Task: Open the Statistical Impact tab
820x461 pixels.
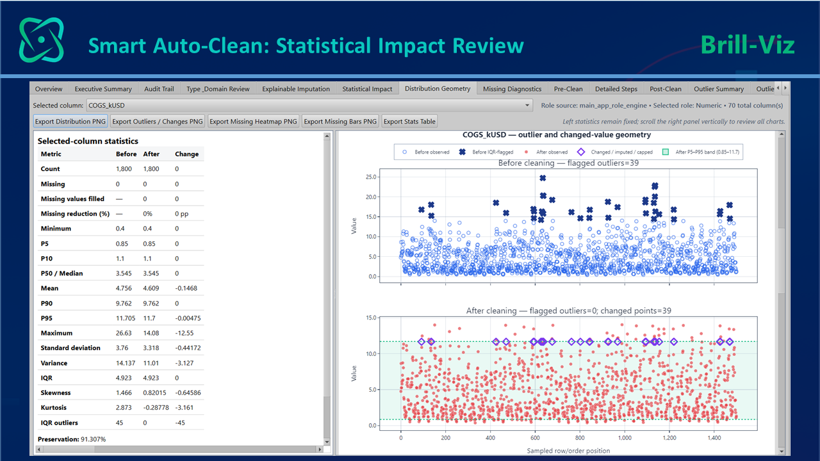Action: point(367,89)
